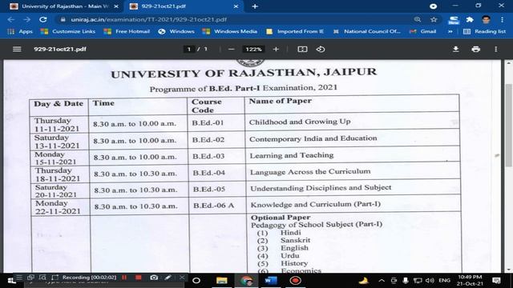Screen dimensions: 513x288
Task: Click the Knowledge and Curriculum (Part-I) text
Action: pos(315,205)
